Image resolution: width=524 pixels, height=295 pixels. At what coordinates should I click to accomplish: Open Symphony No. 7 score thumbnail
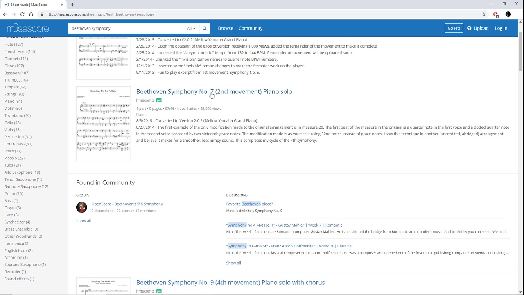[x=103, y=123]
